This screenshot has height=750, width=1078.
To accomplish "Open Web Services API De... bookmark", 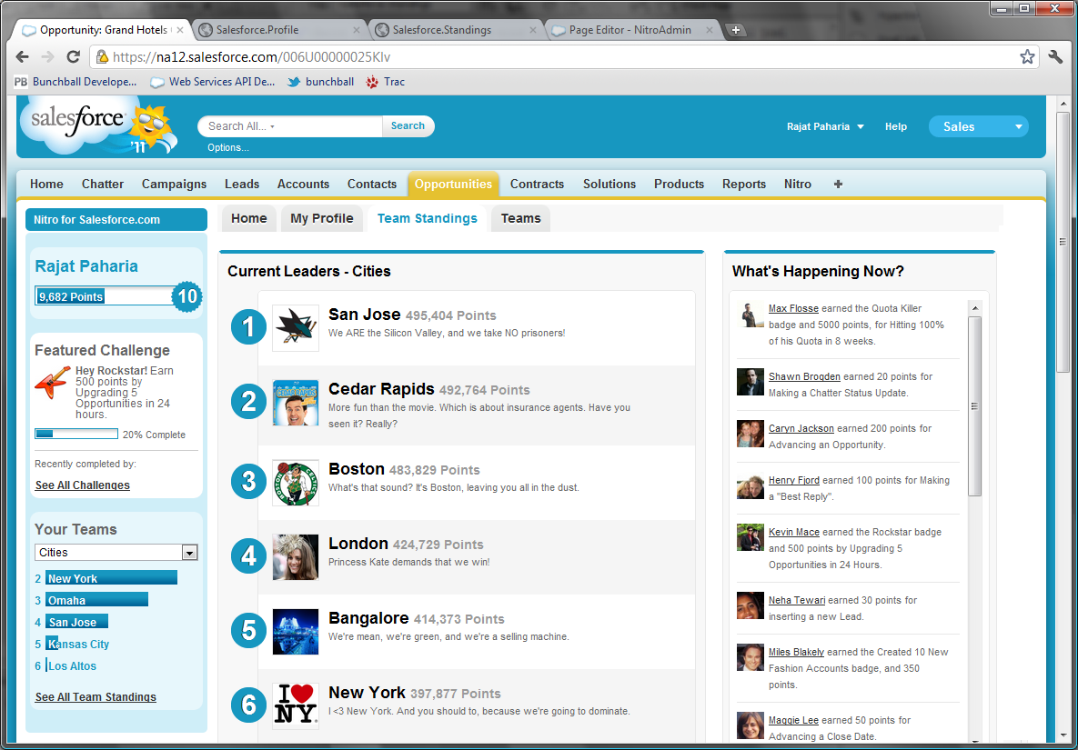I will 213,82.
